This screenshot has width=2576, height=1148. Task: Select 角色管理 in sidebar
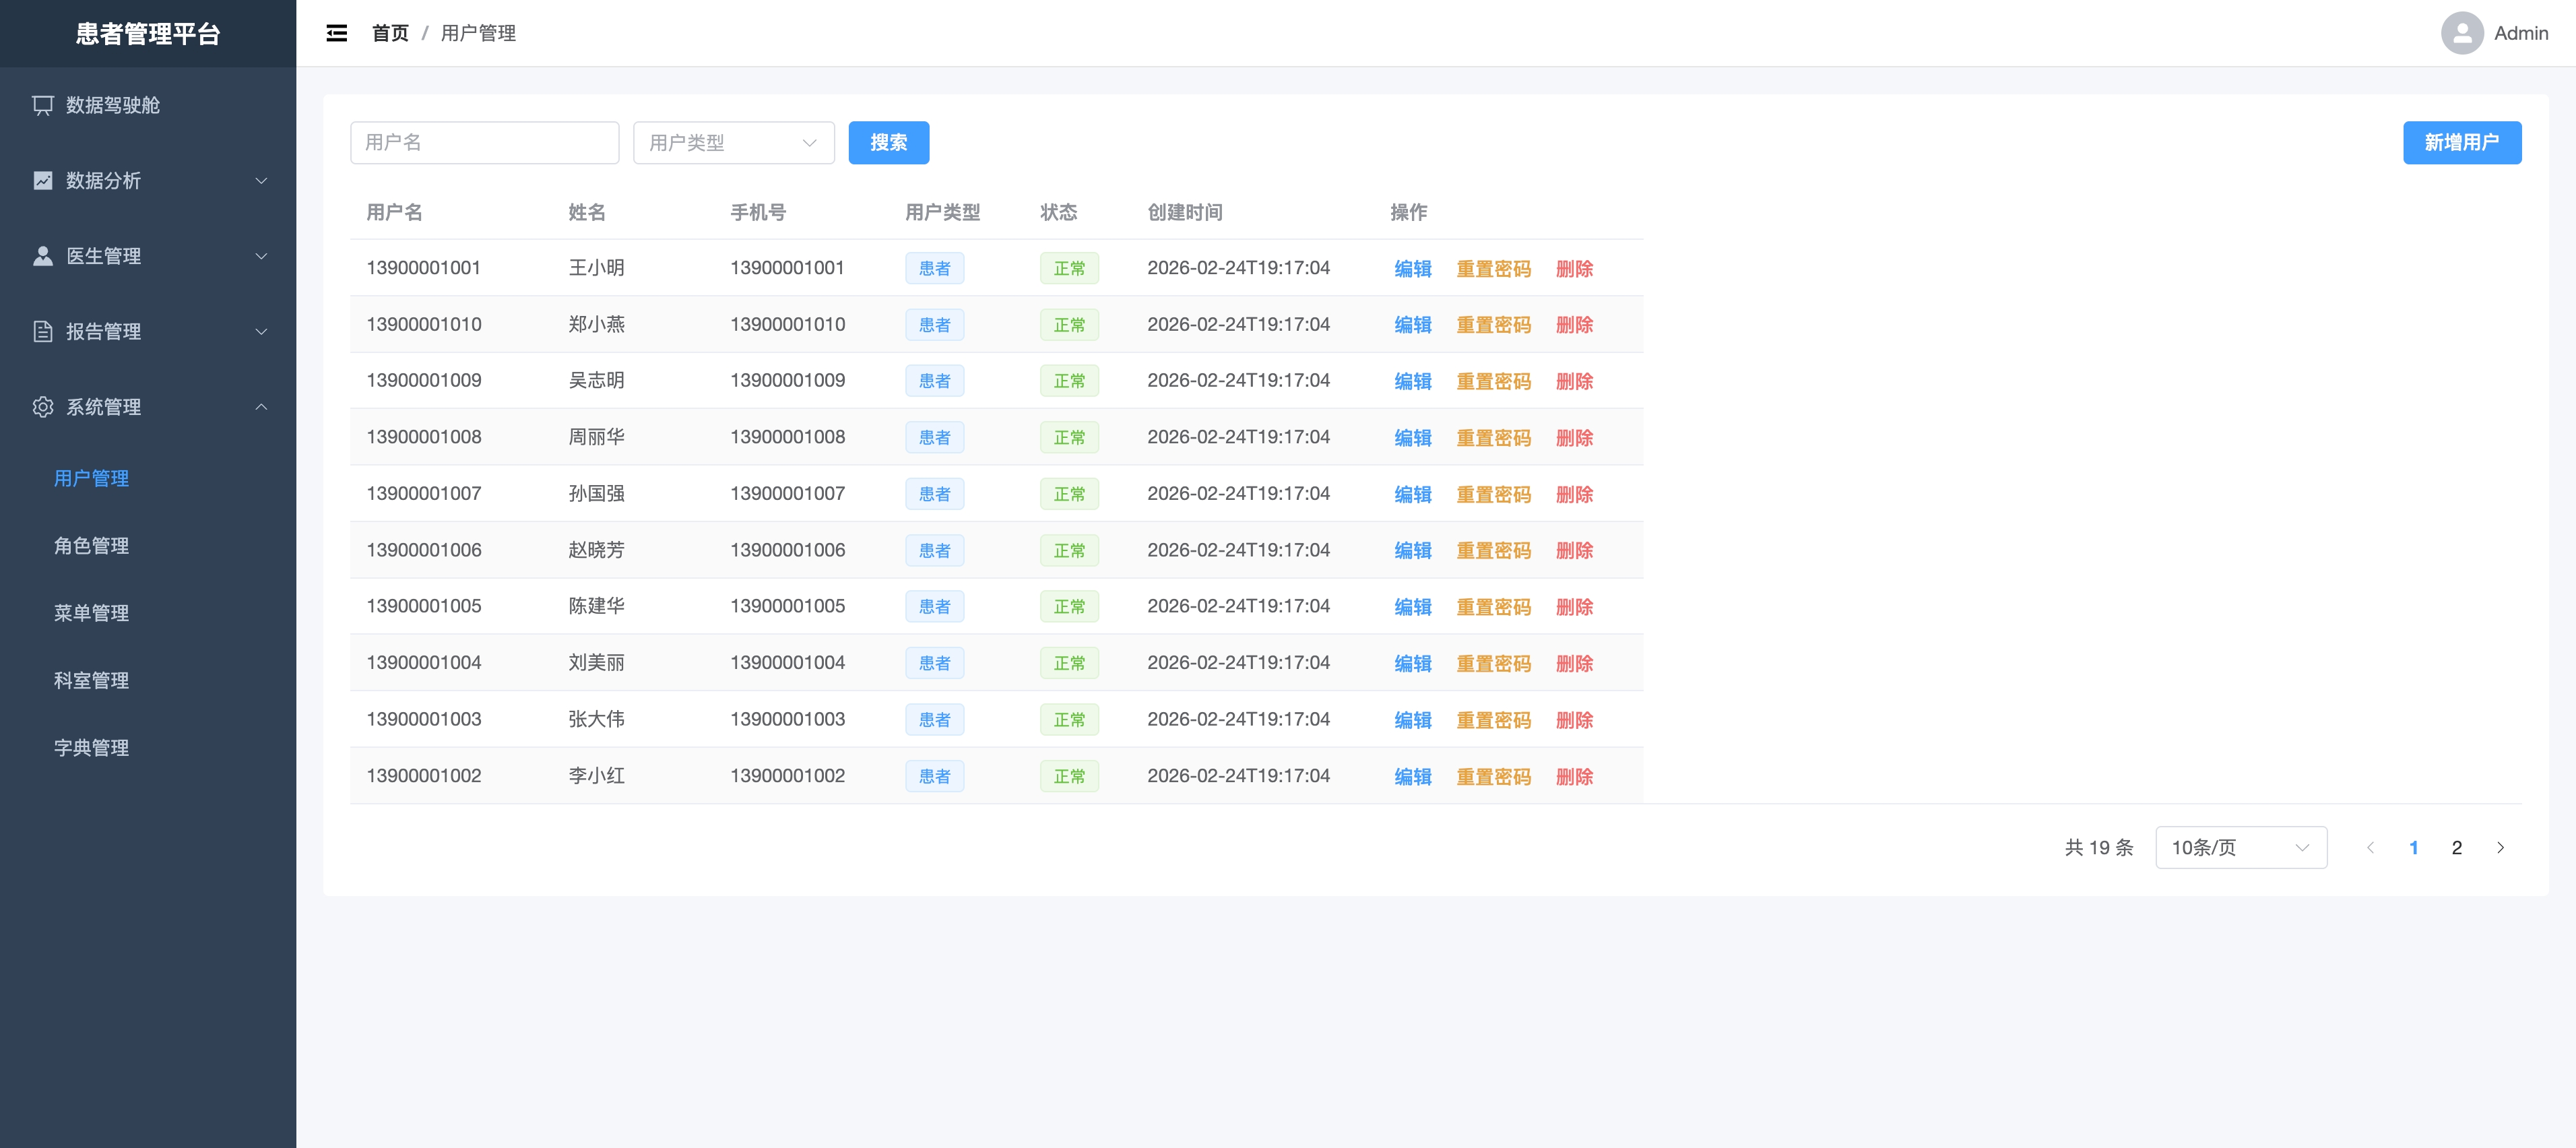[x=91, y=546]
